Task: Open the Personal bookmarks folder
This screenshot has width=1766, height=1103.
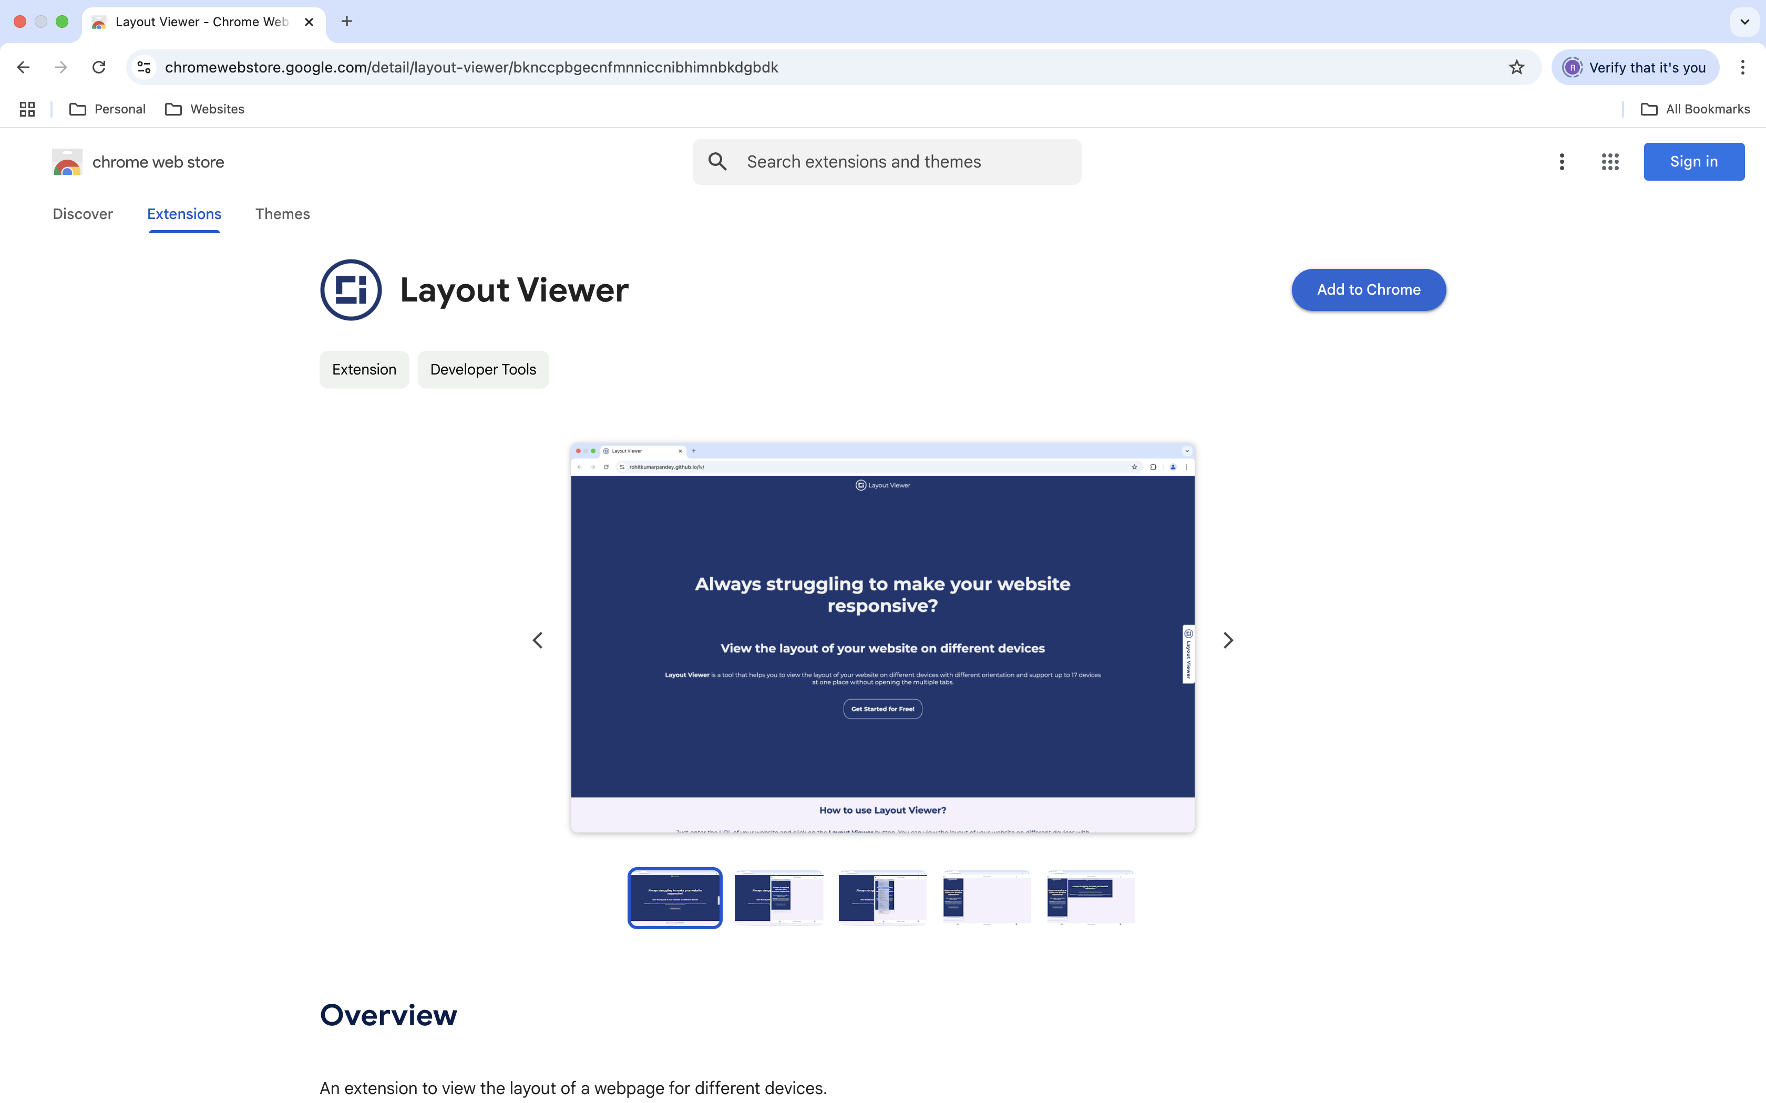Action: click(107, 109)
